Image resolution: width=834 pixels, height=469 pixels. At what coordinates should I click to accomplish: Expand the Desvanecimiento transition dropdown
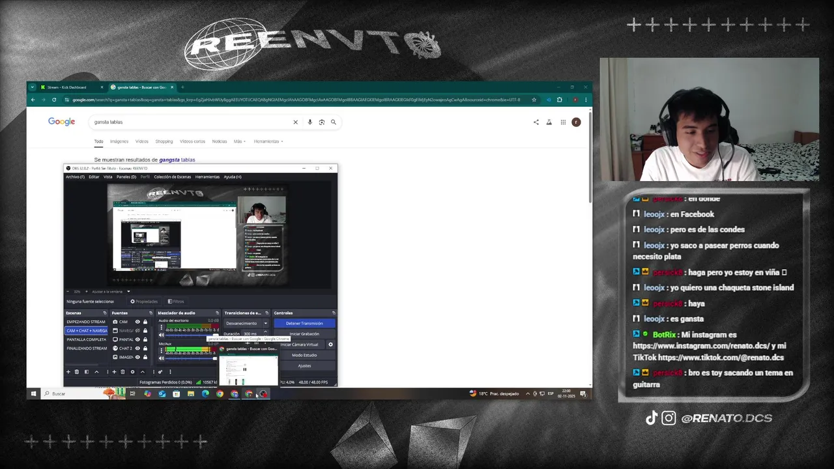point(266,323)
